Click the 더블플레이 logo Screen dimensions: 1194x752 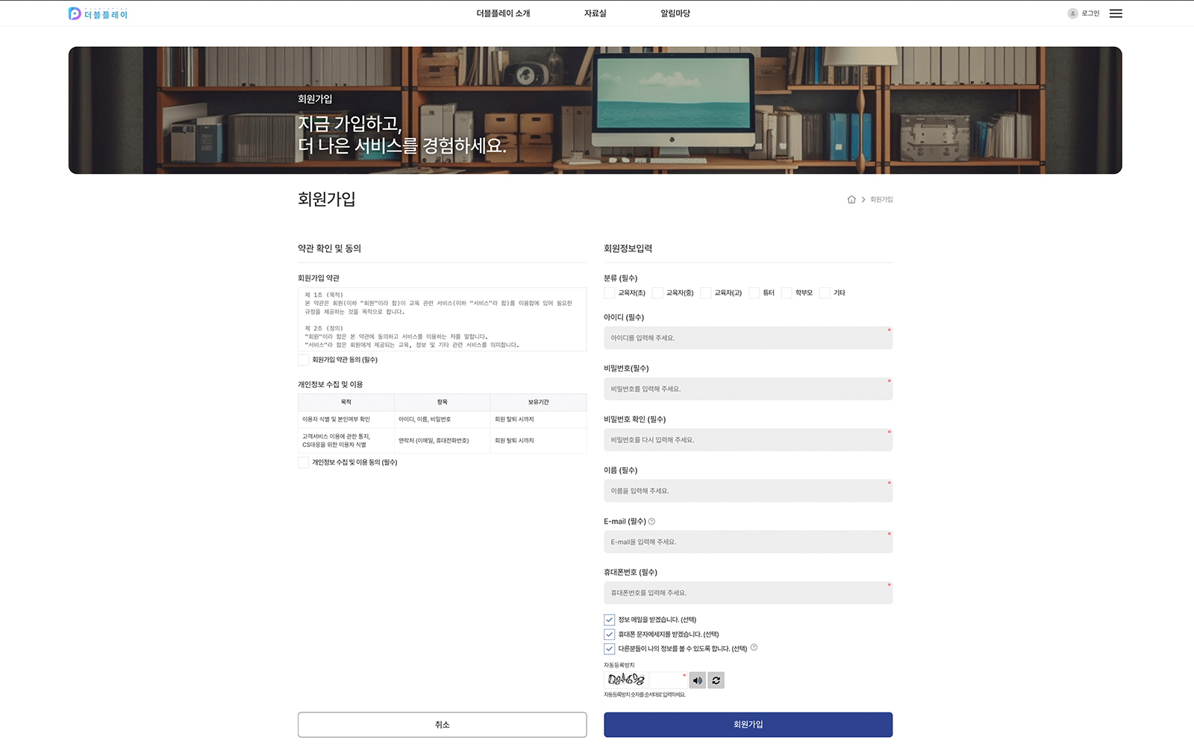[x=98, y=13]
